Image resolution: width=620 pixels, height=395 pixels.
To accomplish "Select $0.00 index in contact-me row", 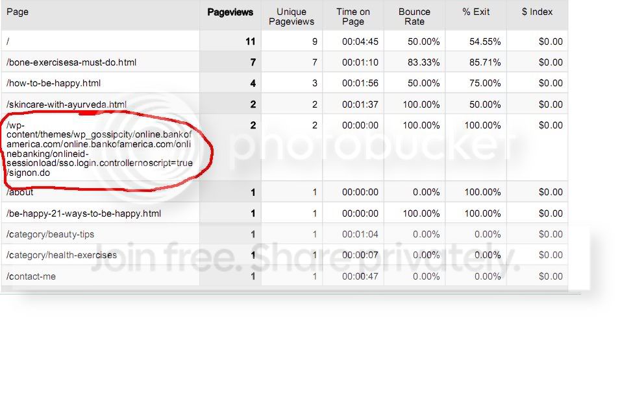I will pyautogui.click(x=551, y=276).
